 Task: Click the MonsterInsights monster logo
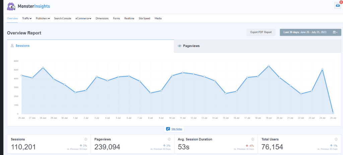pos(11,6)
